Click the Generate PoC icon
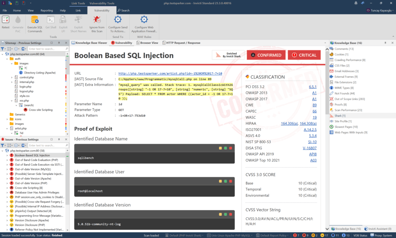Screen dimensions: 396x238 pyautogui.click(x=18, y=20)
